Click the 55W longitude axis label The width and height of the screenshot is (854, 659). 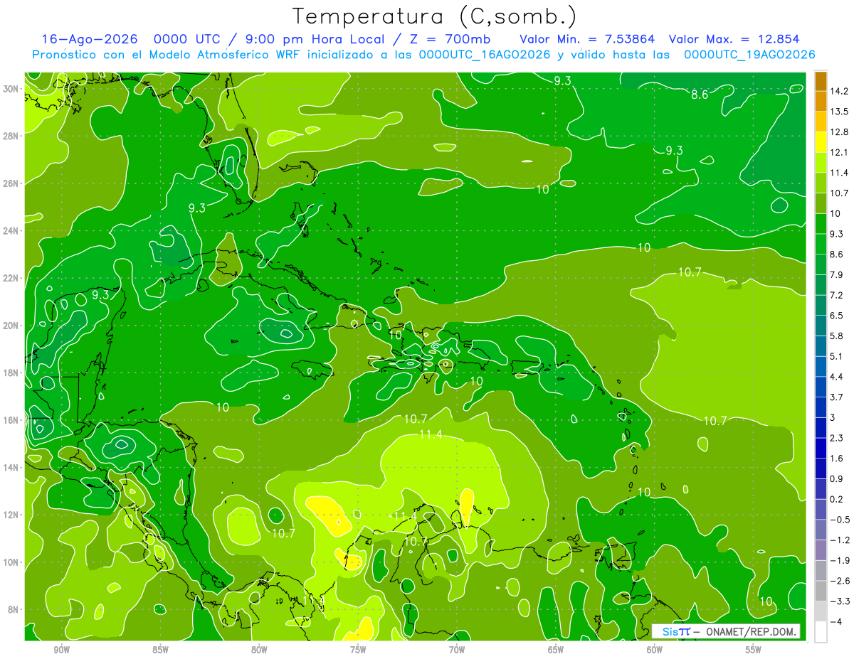pyautogui.click(x=754, y=650)
